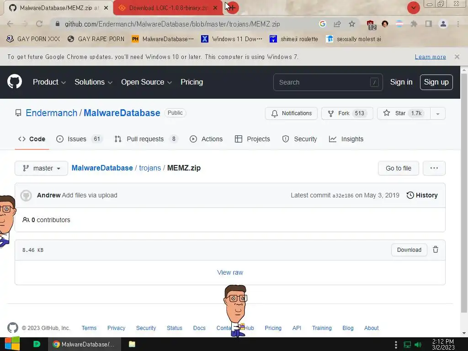Open the three-dot more options button

tap(434, 168)
